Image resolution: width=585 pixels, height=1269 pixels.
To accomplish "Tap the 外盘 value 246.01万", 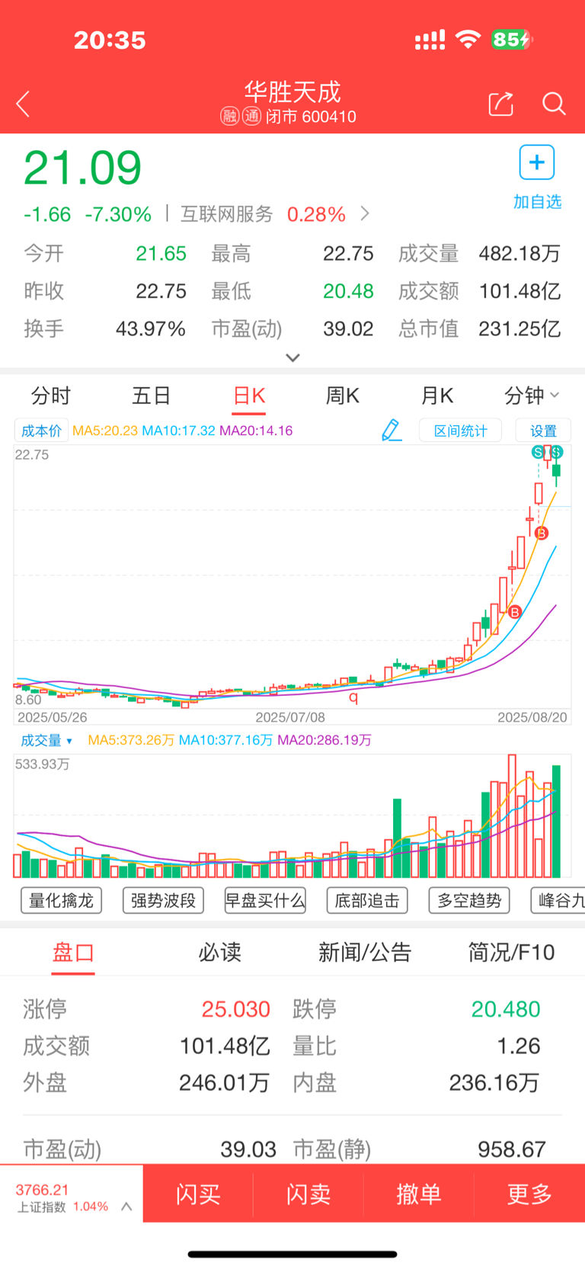I will pos(225,1082).
